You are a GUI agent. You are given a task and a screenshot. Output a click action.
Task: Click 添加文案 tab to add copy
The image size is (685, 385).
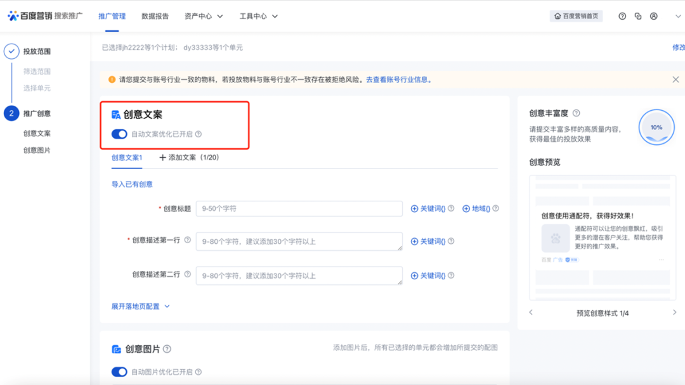pyautogui.click(x=189, y=158)
